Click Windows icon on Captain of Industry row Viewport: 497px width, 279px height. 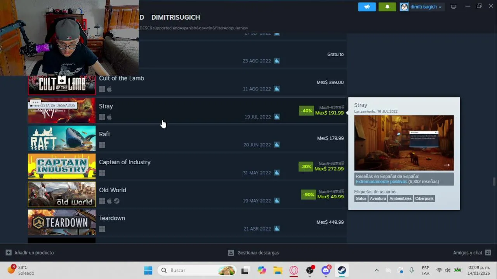[x=102, y=173]
